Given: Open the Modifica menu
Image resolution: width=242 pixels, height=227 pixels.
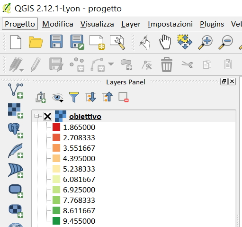Looking at the screenshot, I should tap(58, 24).
